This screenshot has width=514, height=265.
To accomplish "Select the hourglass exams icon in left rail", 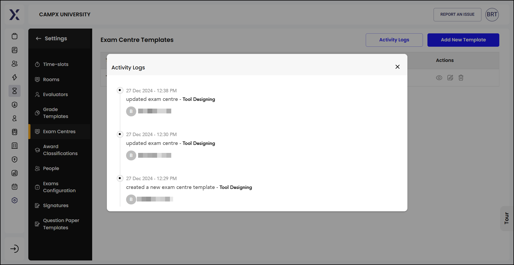I will [x=15, y=91].
